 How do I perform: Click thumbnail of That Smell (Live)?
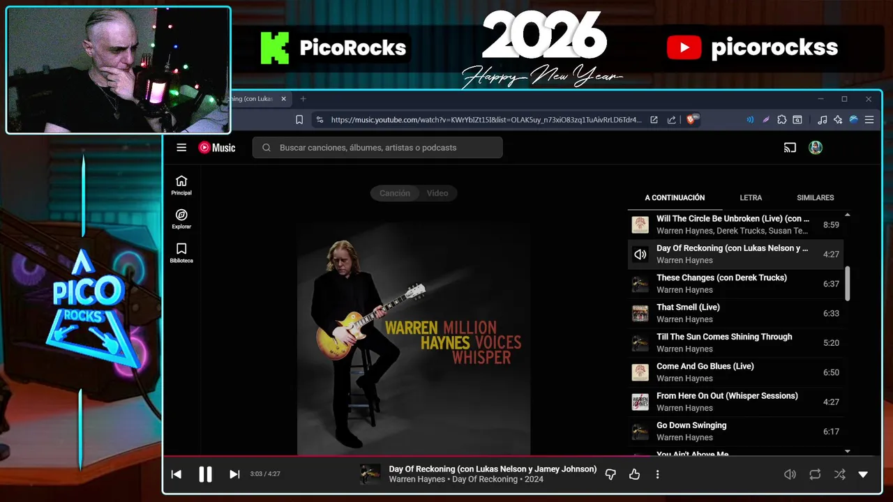coord(640,313)
